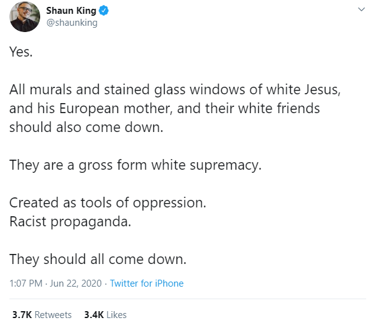Click the 'should also come down.' line
This screenshot has height=330, width=375.
coord(86,127)
